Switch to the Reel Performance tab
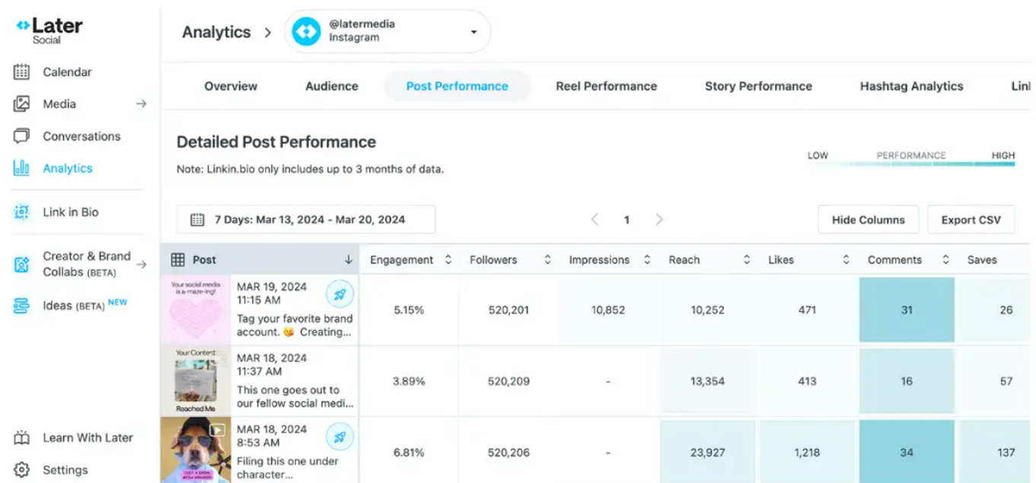 (x=606, y=87)
